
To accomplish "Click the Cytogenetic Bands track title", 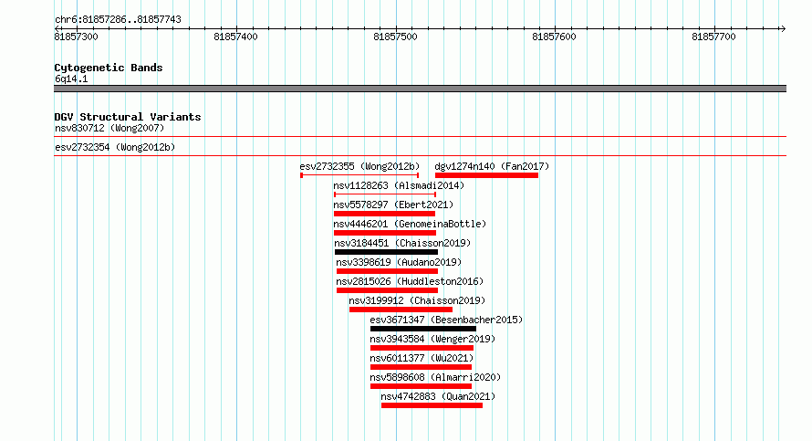I will 109,68.
